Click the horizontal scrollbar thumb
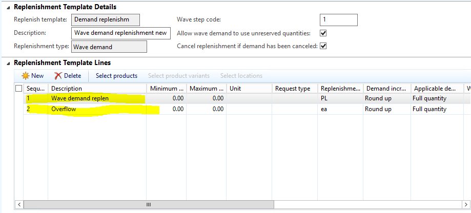 pos(149,204)
